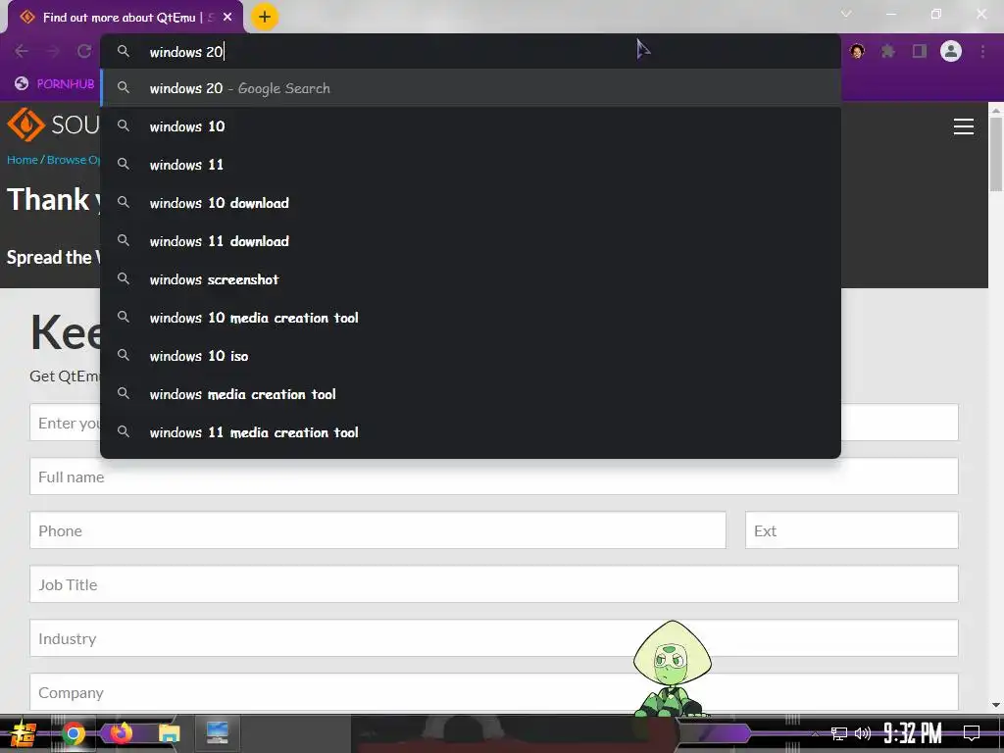Click the 9:32 PM taskbar clock
Image resolution: width=1004 pixels, height=753 pixels.
point(913,733)
